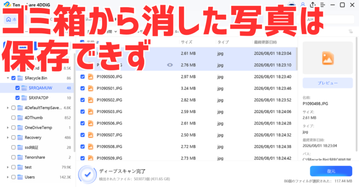Click the $RRQAMUW folder icon
359x189 pixels.
[x=24, y=88]
